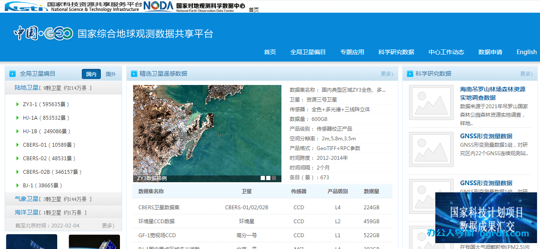Open the 数据申请 navigation menu item
Screen dimensions: 540x249
[490, 52]
